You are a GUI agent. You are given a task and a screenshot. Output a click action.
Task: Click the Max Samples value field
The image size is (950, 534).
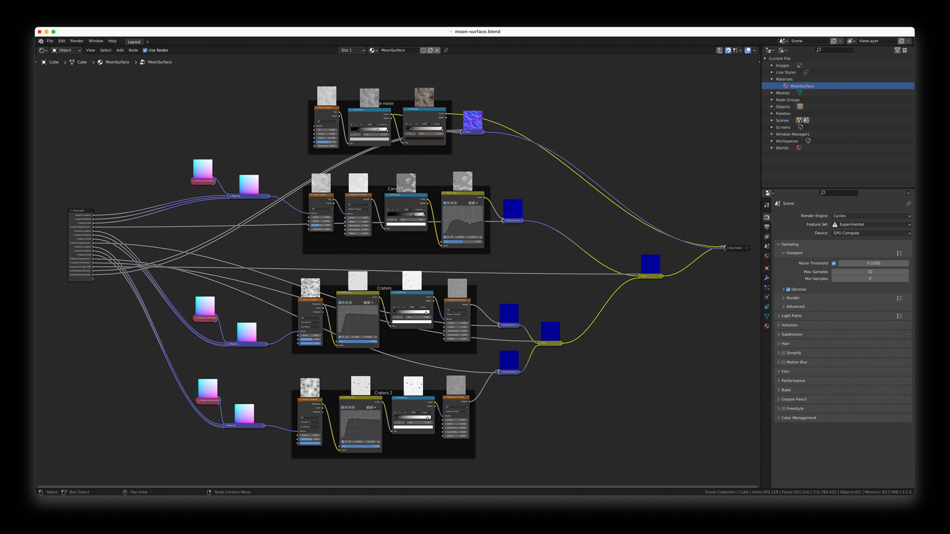tap(870, 272)
